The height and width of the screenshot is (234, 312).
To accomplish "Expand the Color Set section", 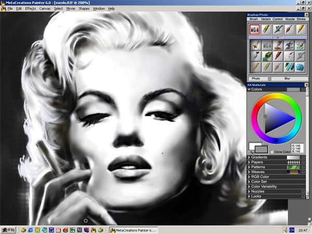I will coord(249,181).
